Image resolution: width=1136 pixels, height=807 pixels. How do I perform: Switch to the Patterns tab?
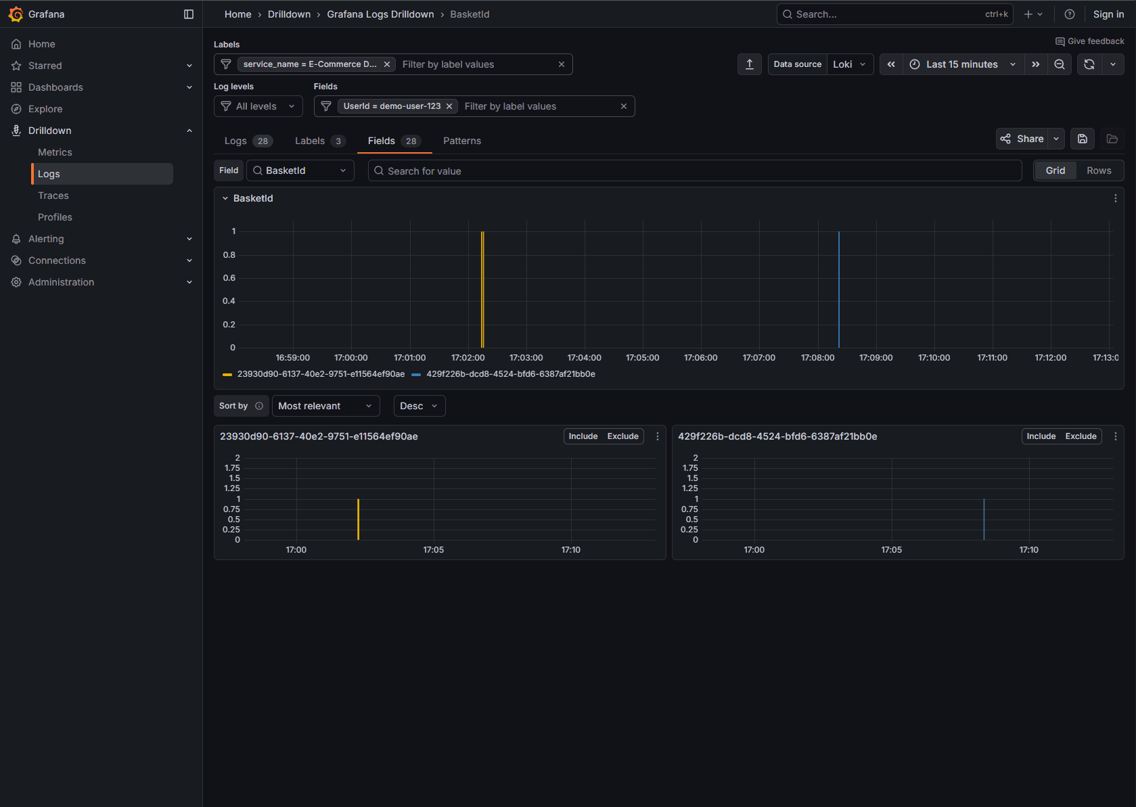pos(461,141)
